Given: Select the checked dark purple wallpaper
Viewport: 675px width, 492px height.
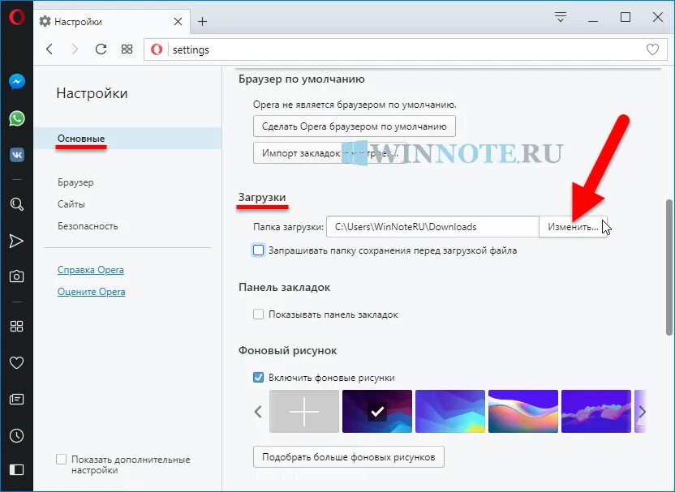Looking at the screenshot, I should click(377, 411).
